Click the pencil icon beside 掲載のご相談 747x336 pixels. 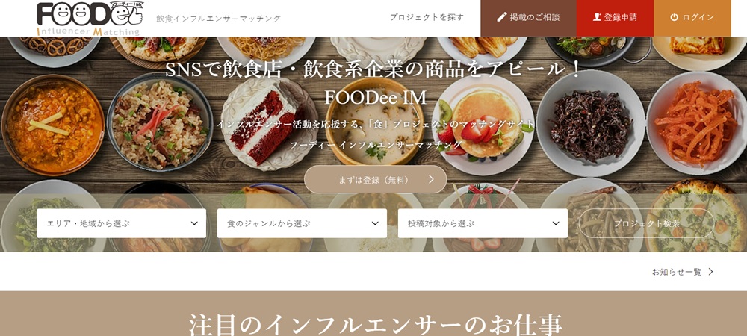click(502, 17)
